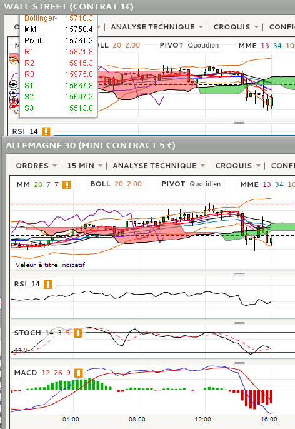Open the 15 MIN timeframe dropdown

click(85, 166)
